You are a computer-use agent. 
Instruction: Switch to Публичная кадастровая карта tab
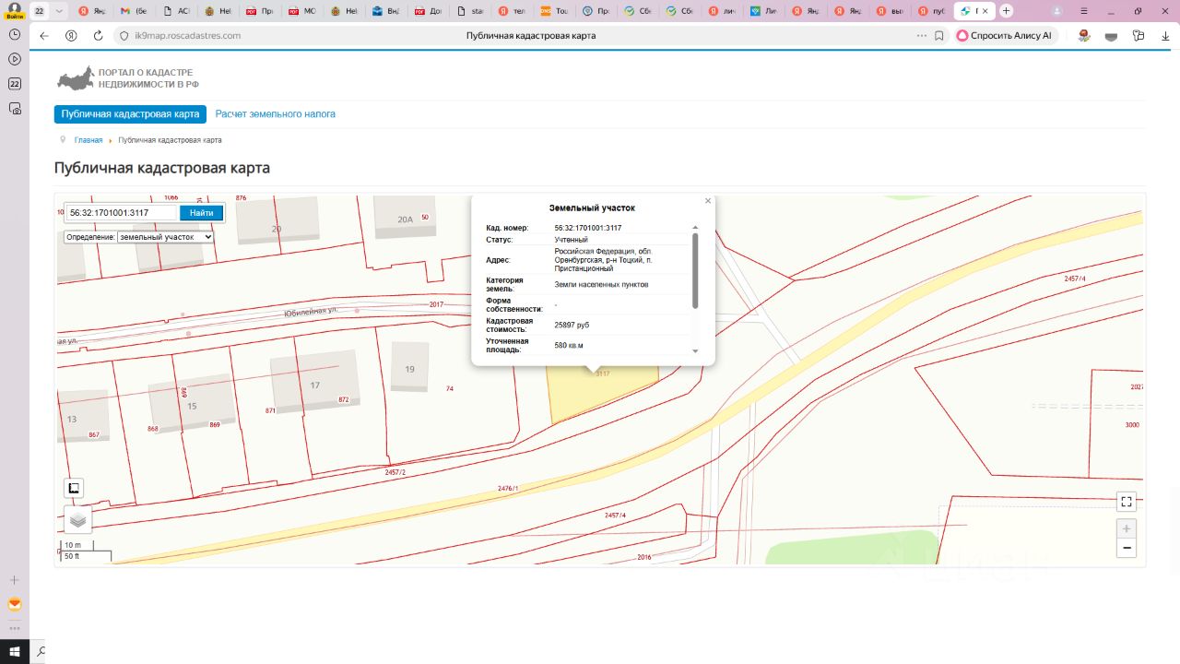[x=130, y=114]
